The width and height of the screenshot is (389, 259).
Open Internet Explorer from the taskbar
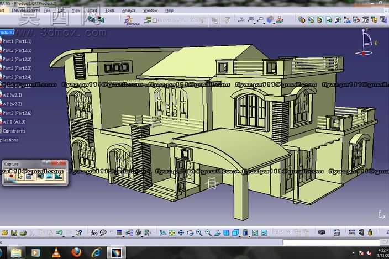click(96, 253)
